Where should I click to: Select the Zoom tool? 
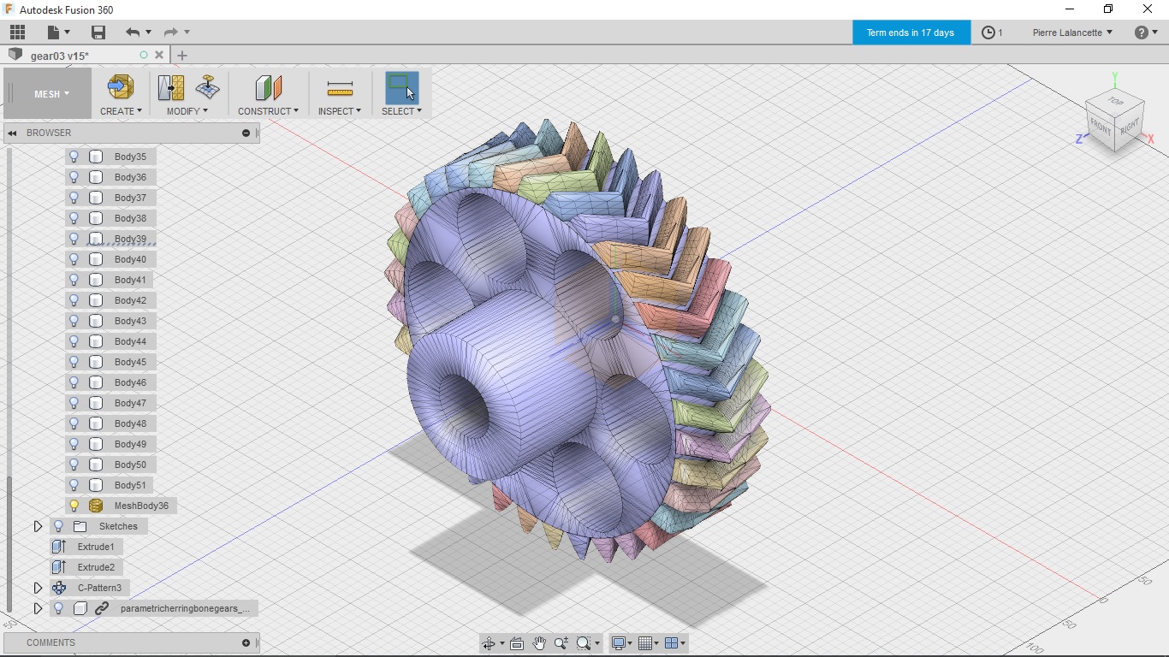pyautogui.click(x=561, y=643)
